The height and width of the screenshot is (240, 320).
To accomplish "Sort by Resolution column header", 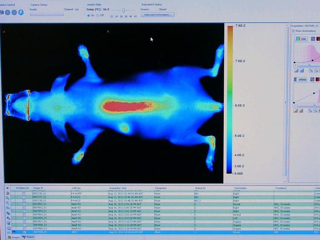I will [x=160, y=188].
